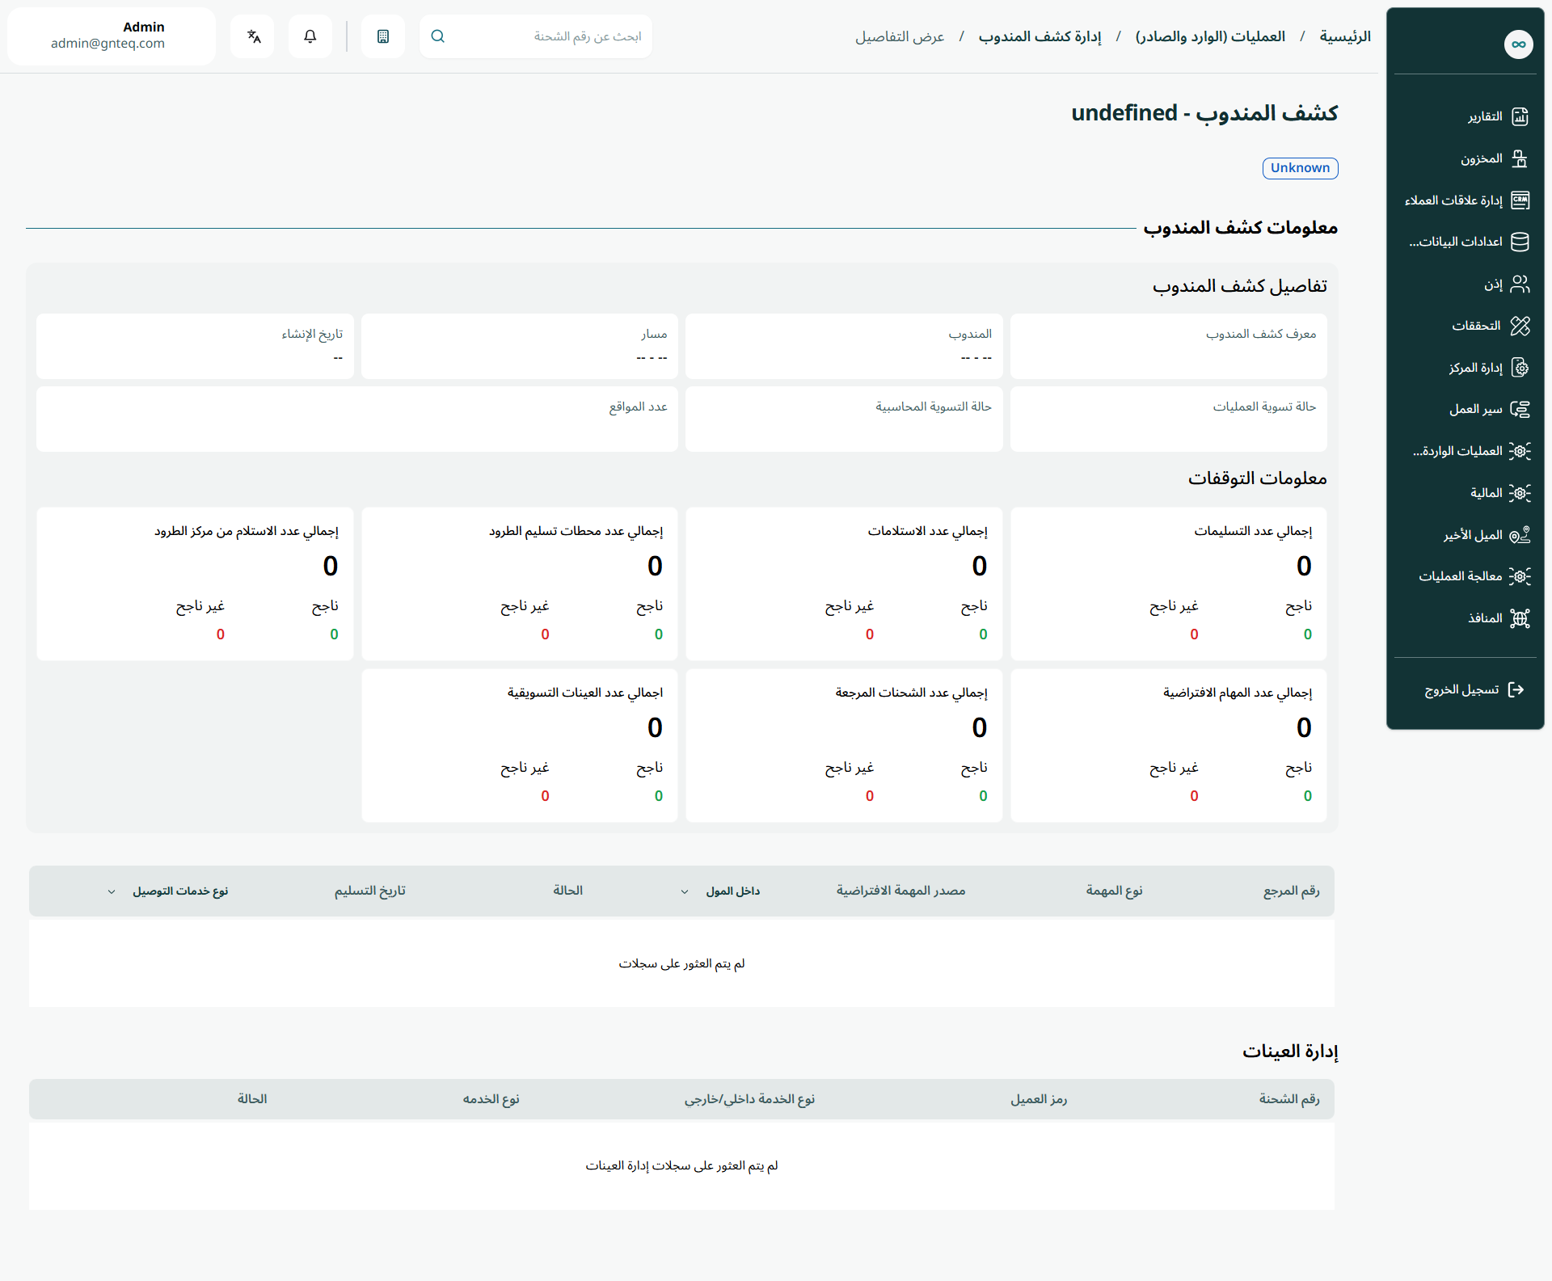Click إجمالي عدد المهام الافتراضية title
The image size is (1552, 1281).
click(1238, 693)
